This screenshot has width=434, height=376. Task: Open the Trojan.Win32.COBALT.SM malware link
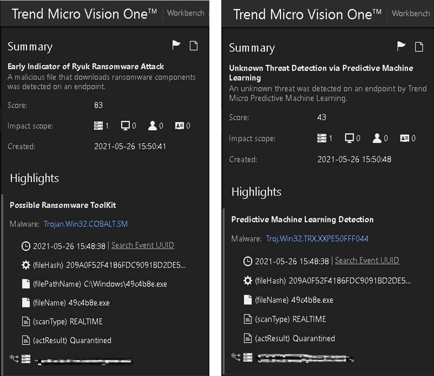click(x=85, y=224)
